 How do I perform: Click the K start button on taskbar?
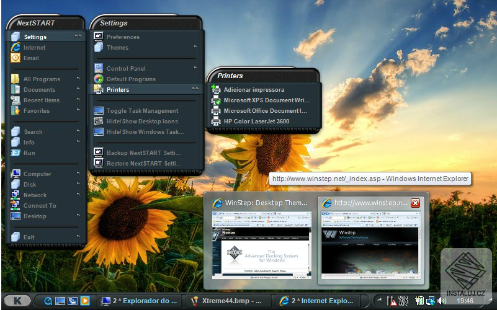17,301
